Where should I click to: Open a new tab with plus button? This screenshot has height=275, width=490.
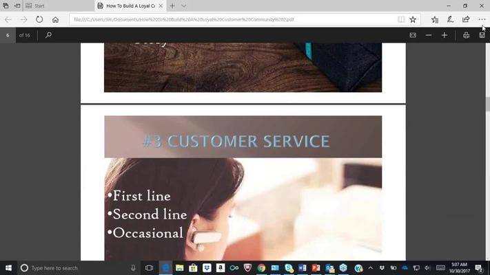172,5
